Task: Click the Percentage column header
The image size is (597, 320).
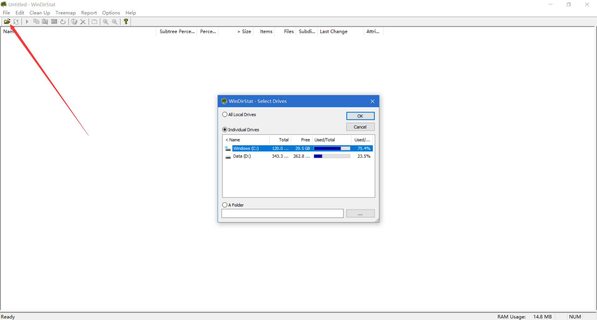Action: pos(208,31)
